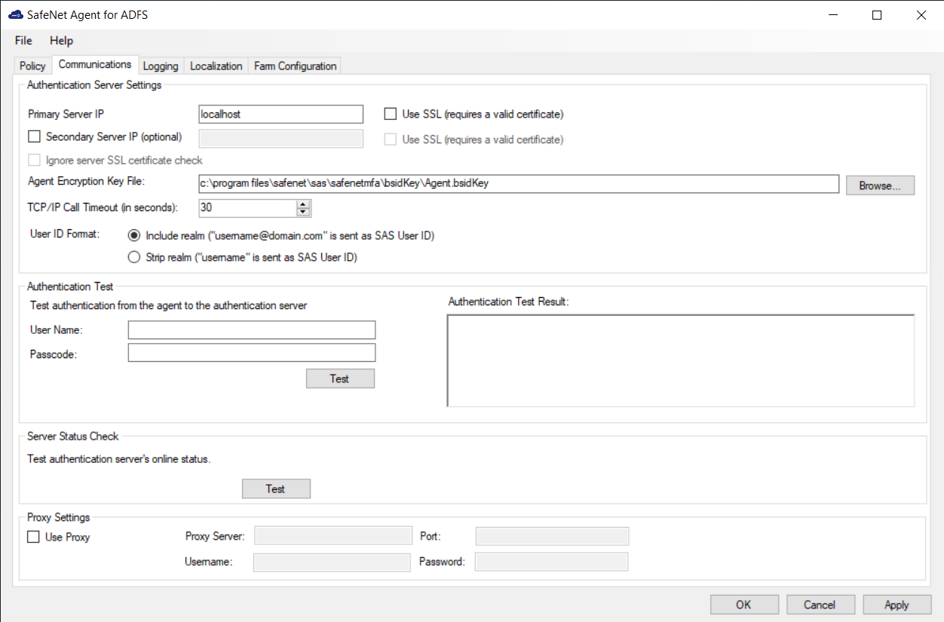Toggle the Use Proxy checkbox
Screen dimensions: 944x622
(x=33, y=538)
